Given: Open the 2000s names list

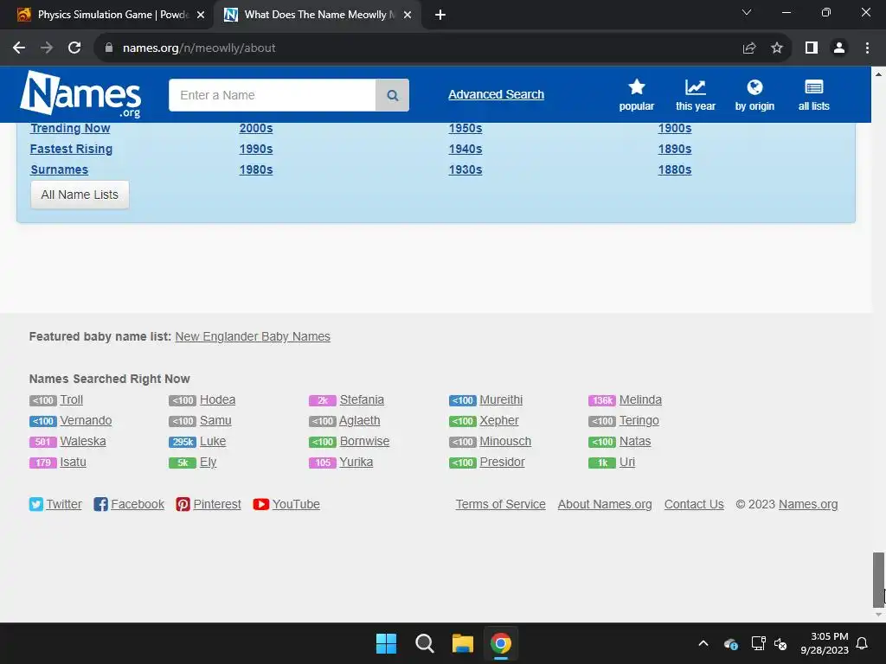Looking at the screenshot, I should pyautogui.click(x=256, y=128).
